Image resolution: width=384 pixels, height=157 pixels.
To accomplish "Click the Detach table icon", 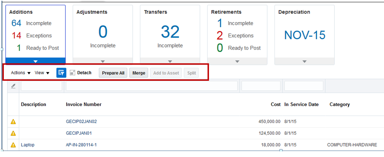I will 73,73.
